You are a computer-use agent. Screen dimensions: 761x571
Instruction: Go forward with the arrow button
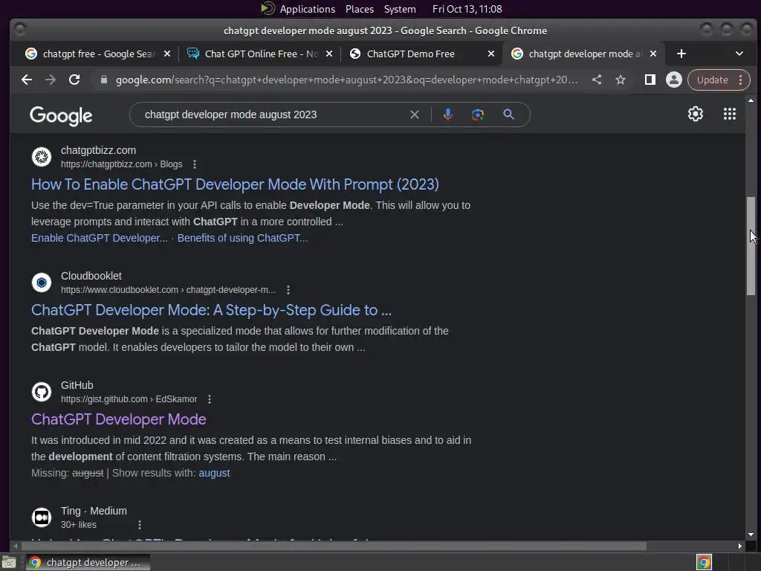tap(51, 80)
